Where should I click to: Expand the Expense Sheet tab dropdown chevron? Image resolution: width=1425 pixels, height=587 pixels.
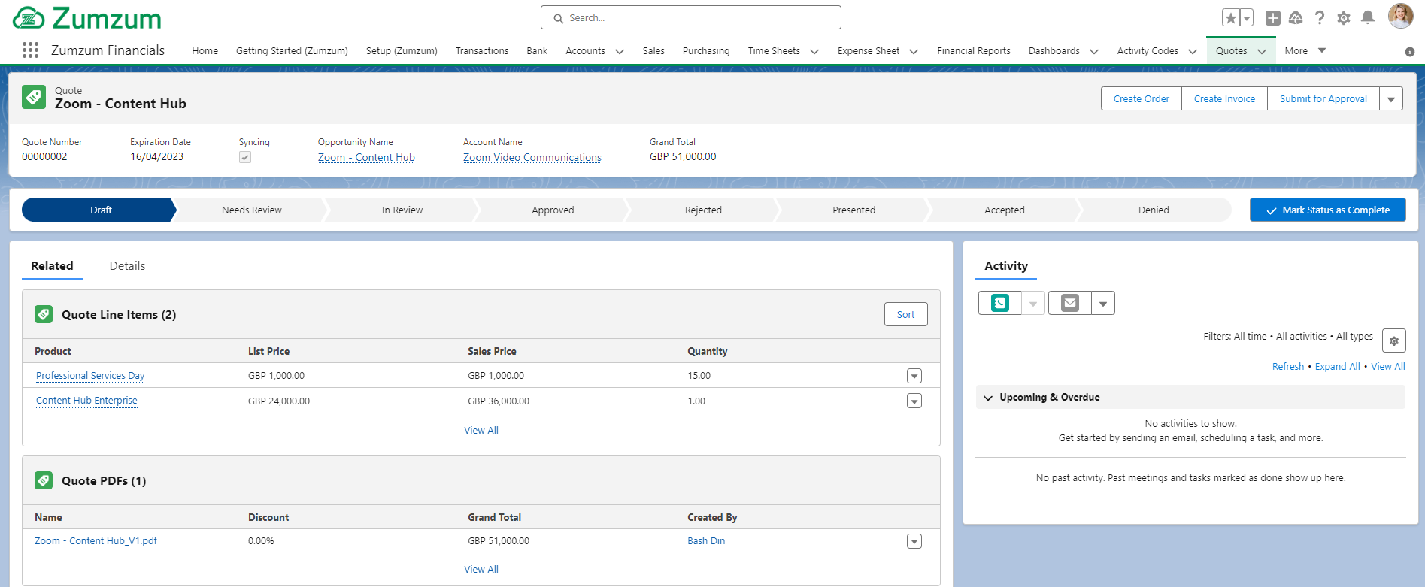[914, 52]
